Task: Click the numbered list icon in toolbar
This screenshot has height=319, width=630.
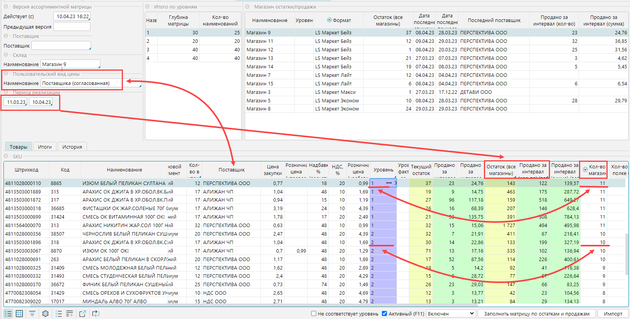Action: coord(59,314)
